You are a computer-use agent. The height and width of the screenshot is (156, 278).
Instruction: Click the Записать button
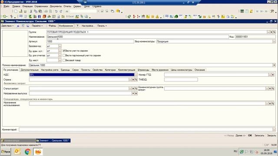(x=259, y=136)
